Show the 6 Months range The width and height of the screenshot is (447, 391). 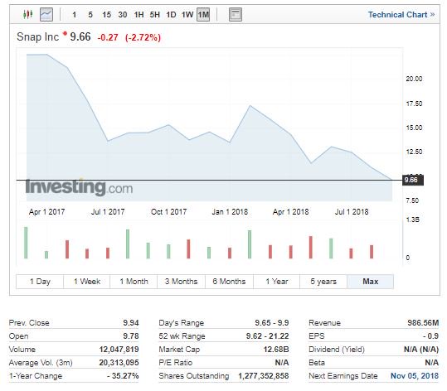coord(229,282)
